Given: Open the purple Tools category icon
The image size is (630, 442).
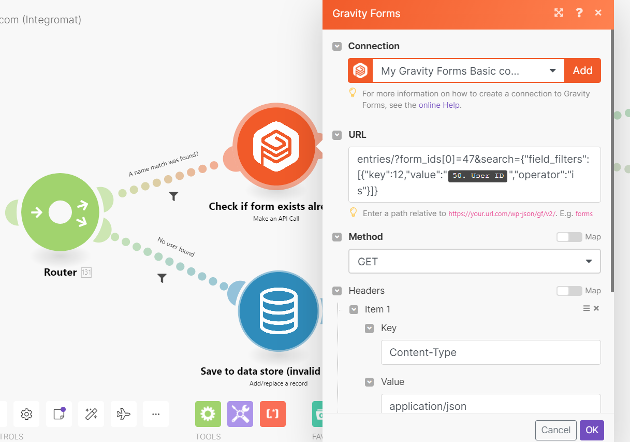Looking at the screenshot, I should click(x=240, y=414).
